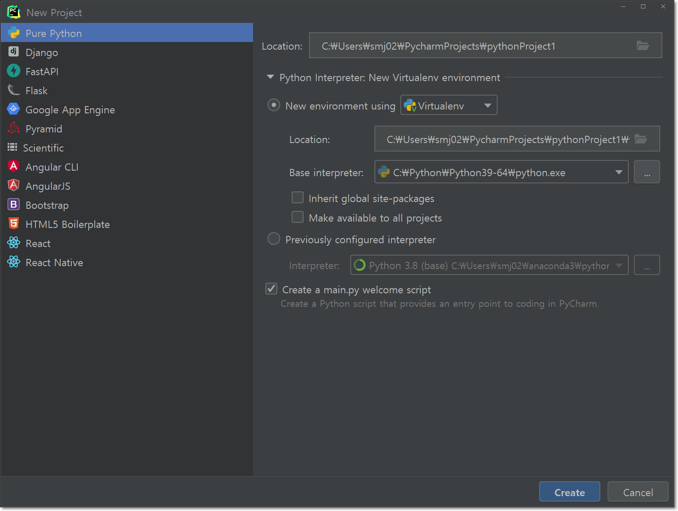Screen dimensions: 678x511
Task: Click the project Location path field
Action: [x=486, y=45]
